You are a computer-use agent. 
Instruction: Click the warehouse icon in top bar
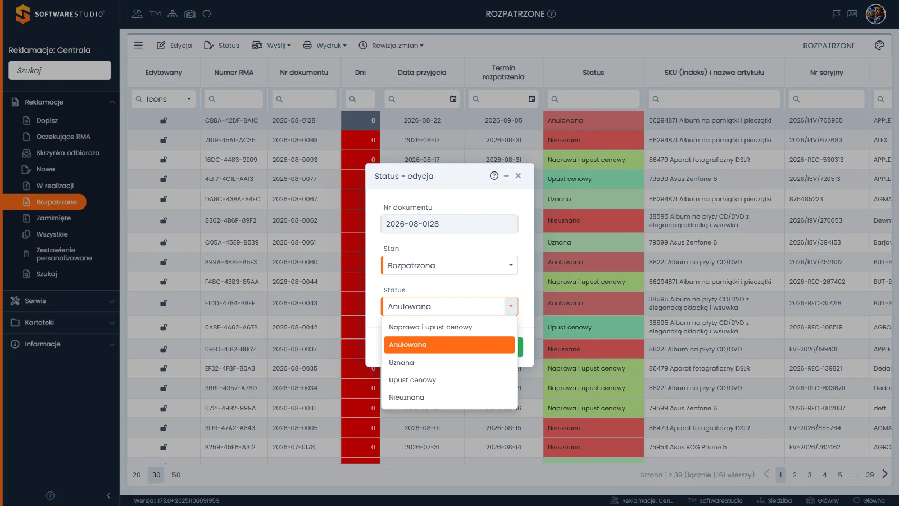pyautogui.click(x=190, y=14)
